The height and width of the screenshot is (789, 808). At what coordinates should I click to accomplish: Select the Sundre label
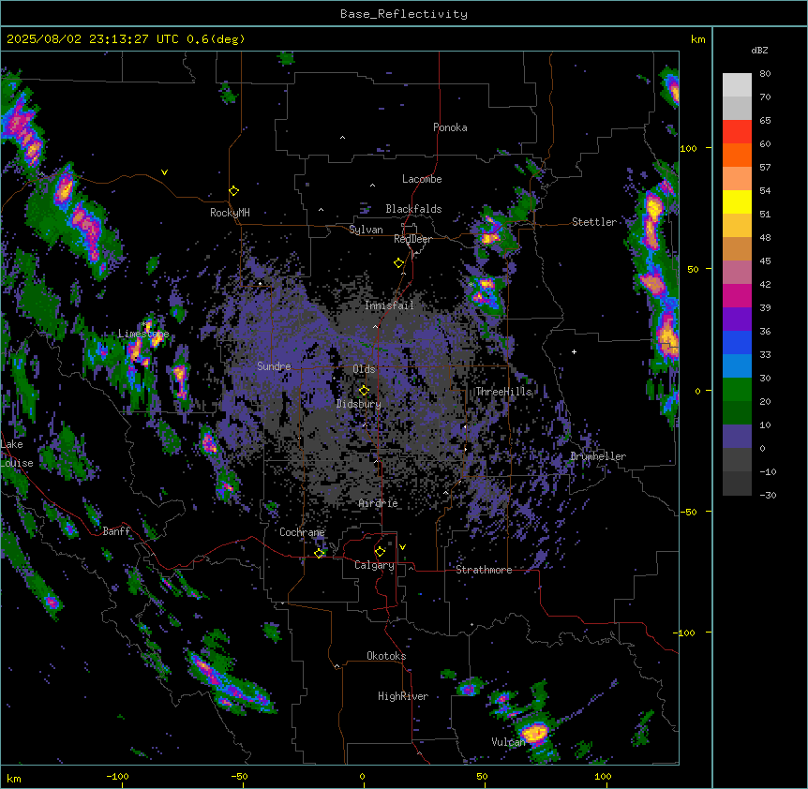coord(274,366)
